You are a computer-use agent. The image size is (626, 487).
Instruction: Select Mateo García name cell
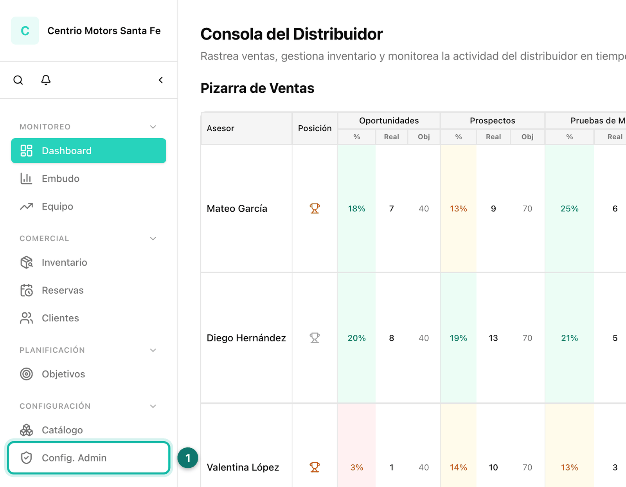(x=246, y=209)
